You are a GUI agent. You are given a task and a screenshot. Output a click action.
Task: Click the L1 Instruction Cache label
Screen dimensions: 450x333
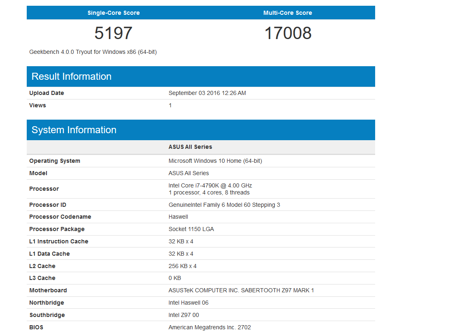click(x=58, y=241)
